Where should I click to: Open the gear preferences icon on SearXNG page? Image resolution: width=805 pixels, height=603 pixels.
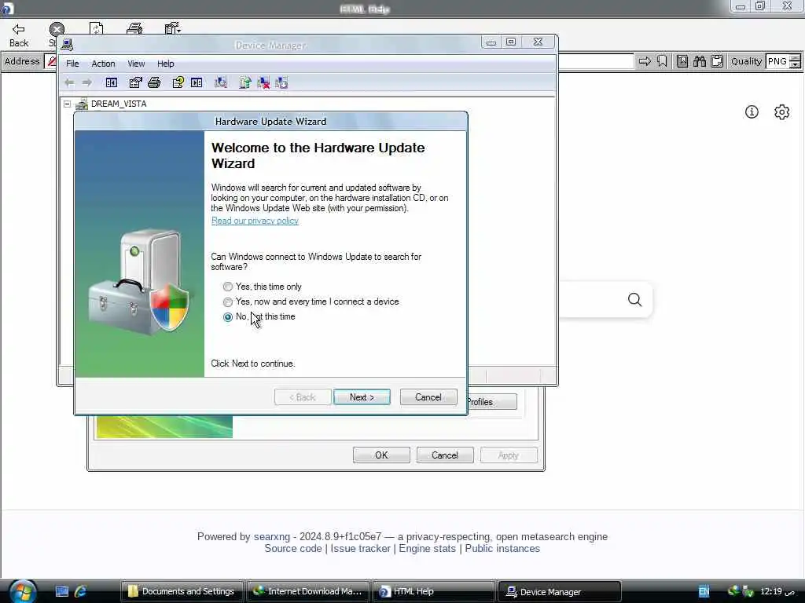coord(781,111)
